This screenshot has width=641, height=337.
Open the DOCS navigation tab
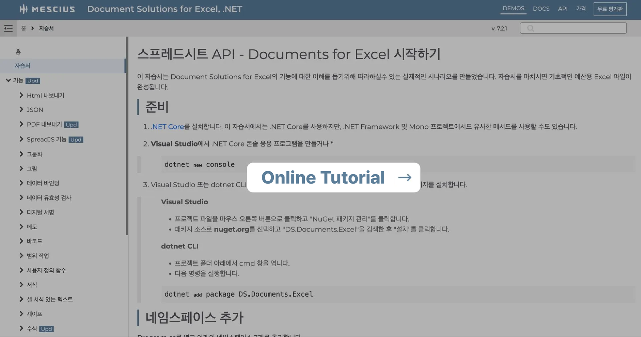click(541, 9)
